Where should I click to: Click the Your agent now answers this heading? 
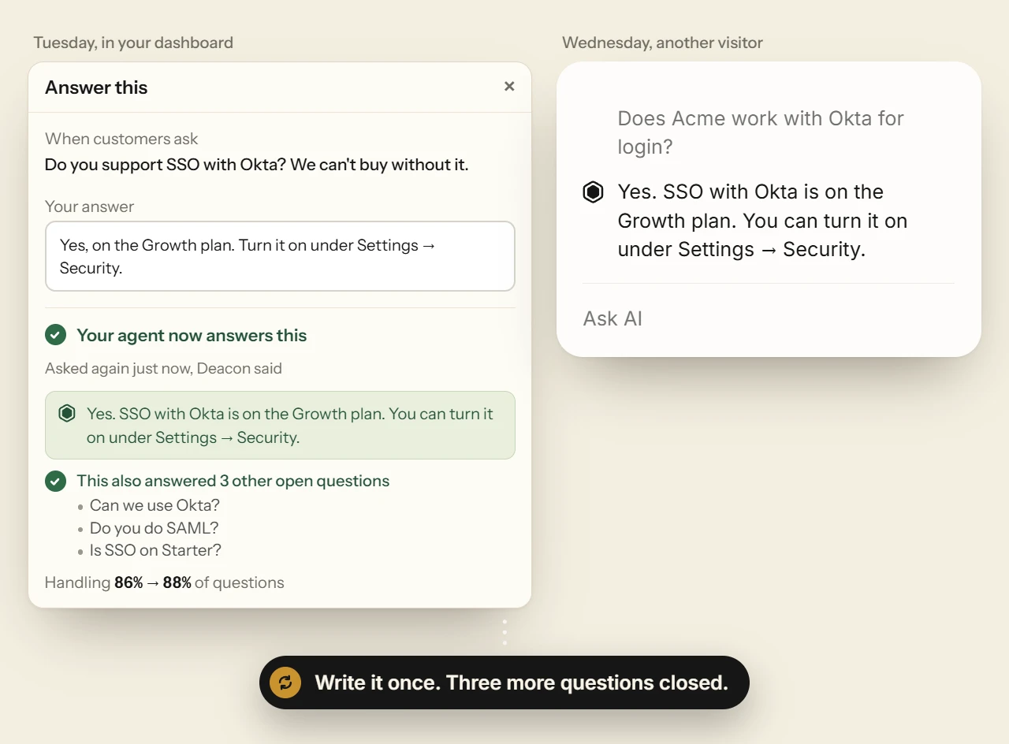point(192,335)
